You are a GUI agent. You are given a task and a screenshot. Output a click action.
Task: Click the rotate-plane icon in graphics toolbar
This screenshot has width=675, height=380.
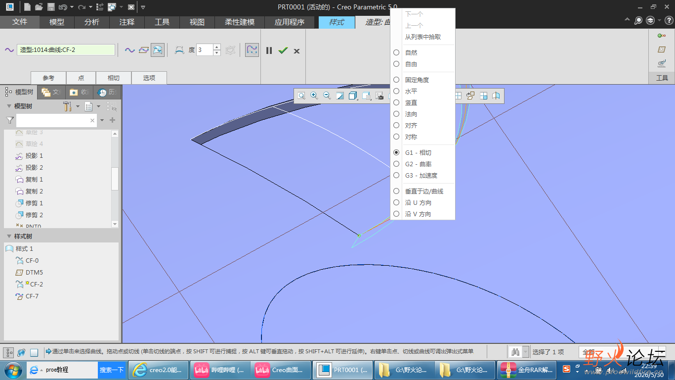click(x=470, y=95)
